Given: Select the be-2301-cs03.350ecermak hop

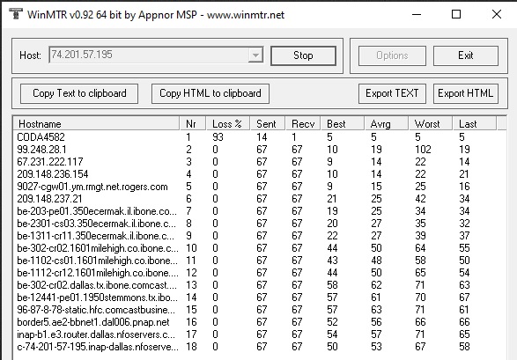Looking at the screenshot, I should click(260, 224).
